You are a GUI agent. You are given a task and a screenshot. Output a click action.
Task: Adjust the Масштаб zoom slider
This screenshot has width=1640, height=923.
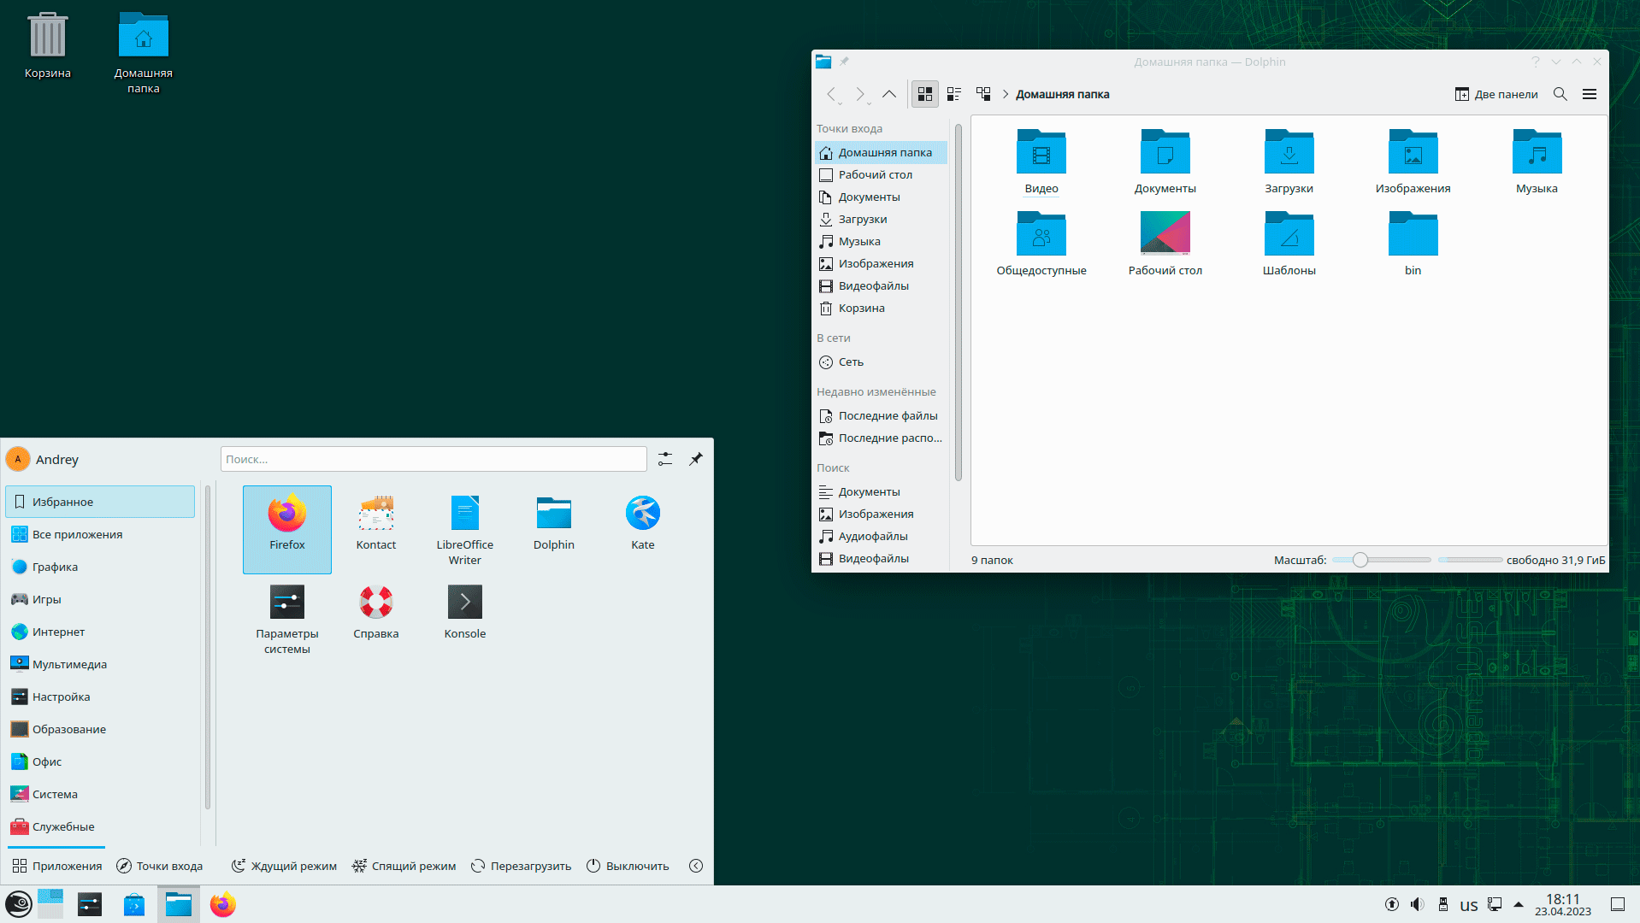pyautogui.click(x=1360, y=560)
